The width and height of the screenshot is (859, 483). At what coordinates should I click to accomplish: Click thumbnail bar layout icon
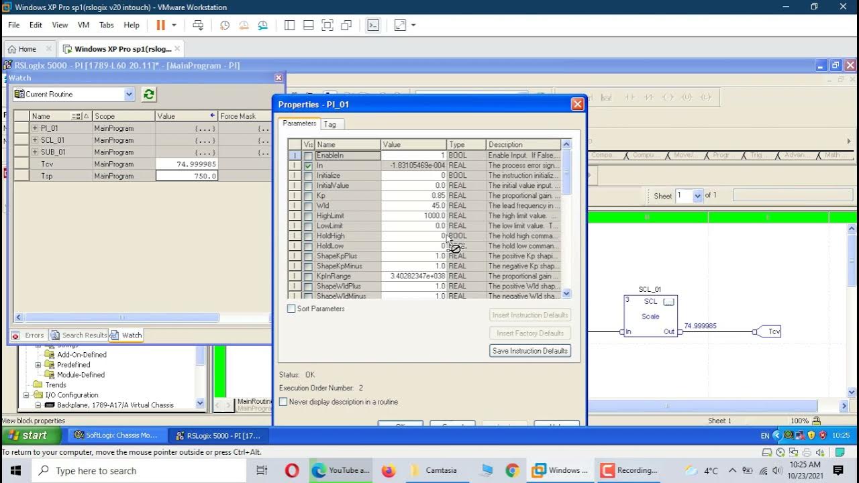click(x=309, y=25)
